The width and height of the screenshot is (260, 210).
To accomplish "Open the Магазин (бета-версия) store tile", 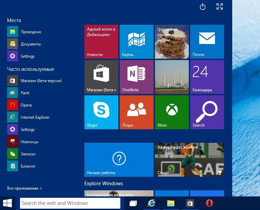I will click(x=101, y=77).
